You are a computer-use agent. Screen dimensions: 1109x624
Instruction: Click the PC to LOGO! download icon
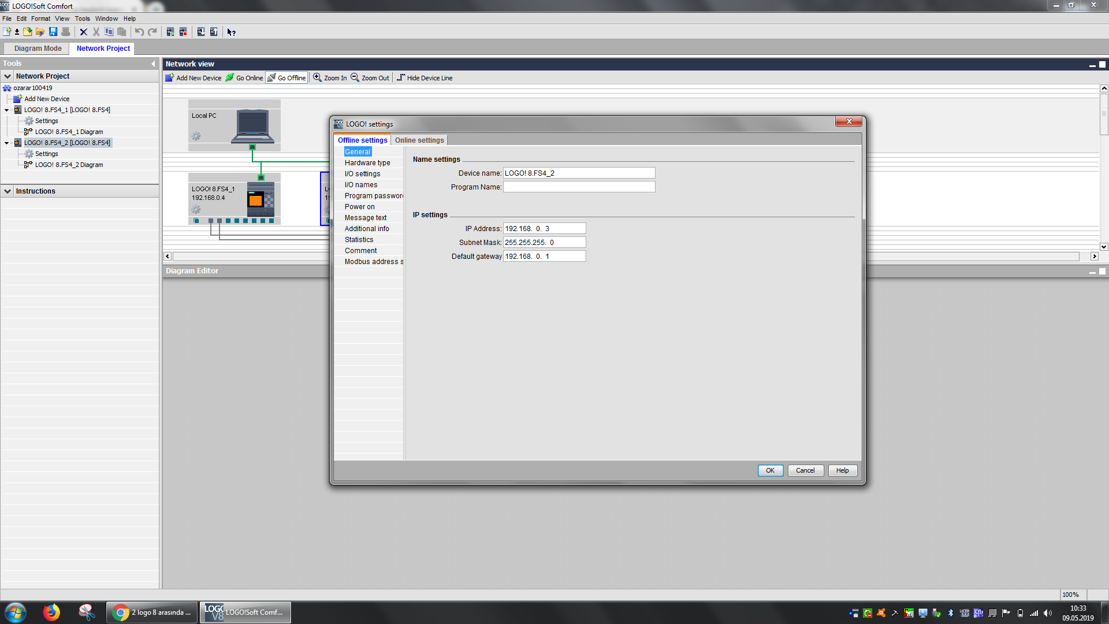201,32
